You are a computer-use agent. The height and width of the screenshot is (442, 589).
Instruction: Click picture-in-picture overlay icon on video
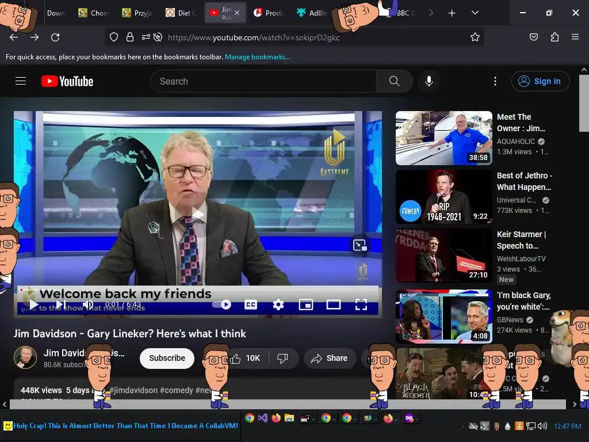pyautogui.click(x=359, y=245)
